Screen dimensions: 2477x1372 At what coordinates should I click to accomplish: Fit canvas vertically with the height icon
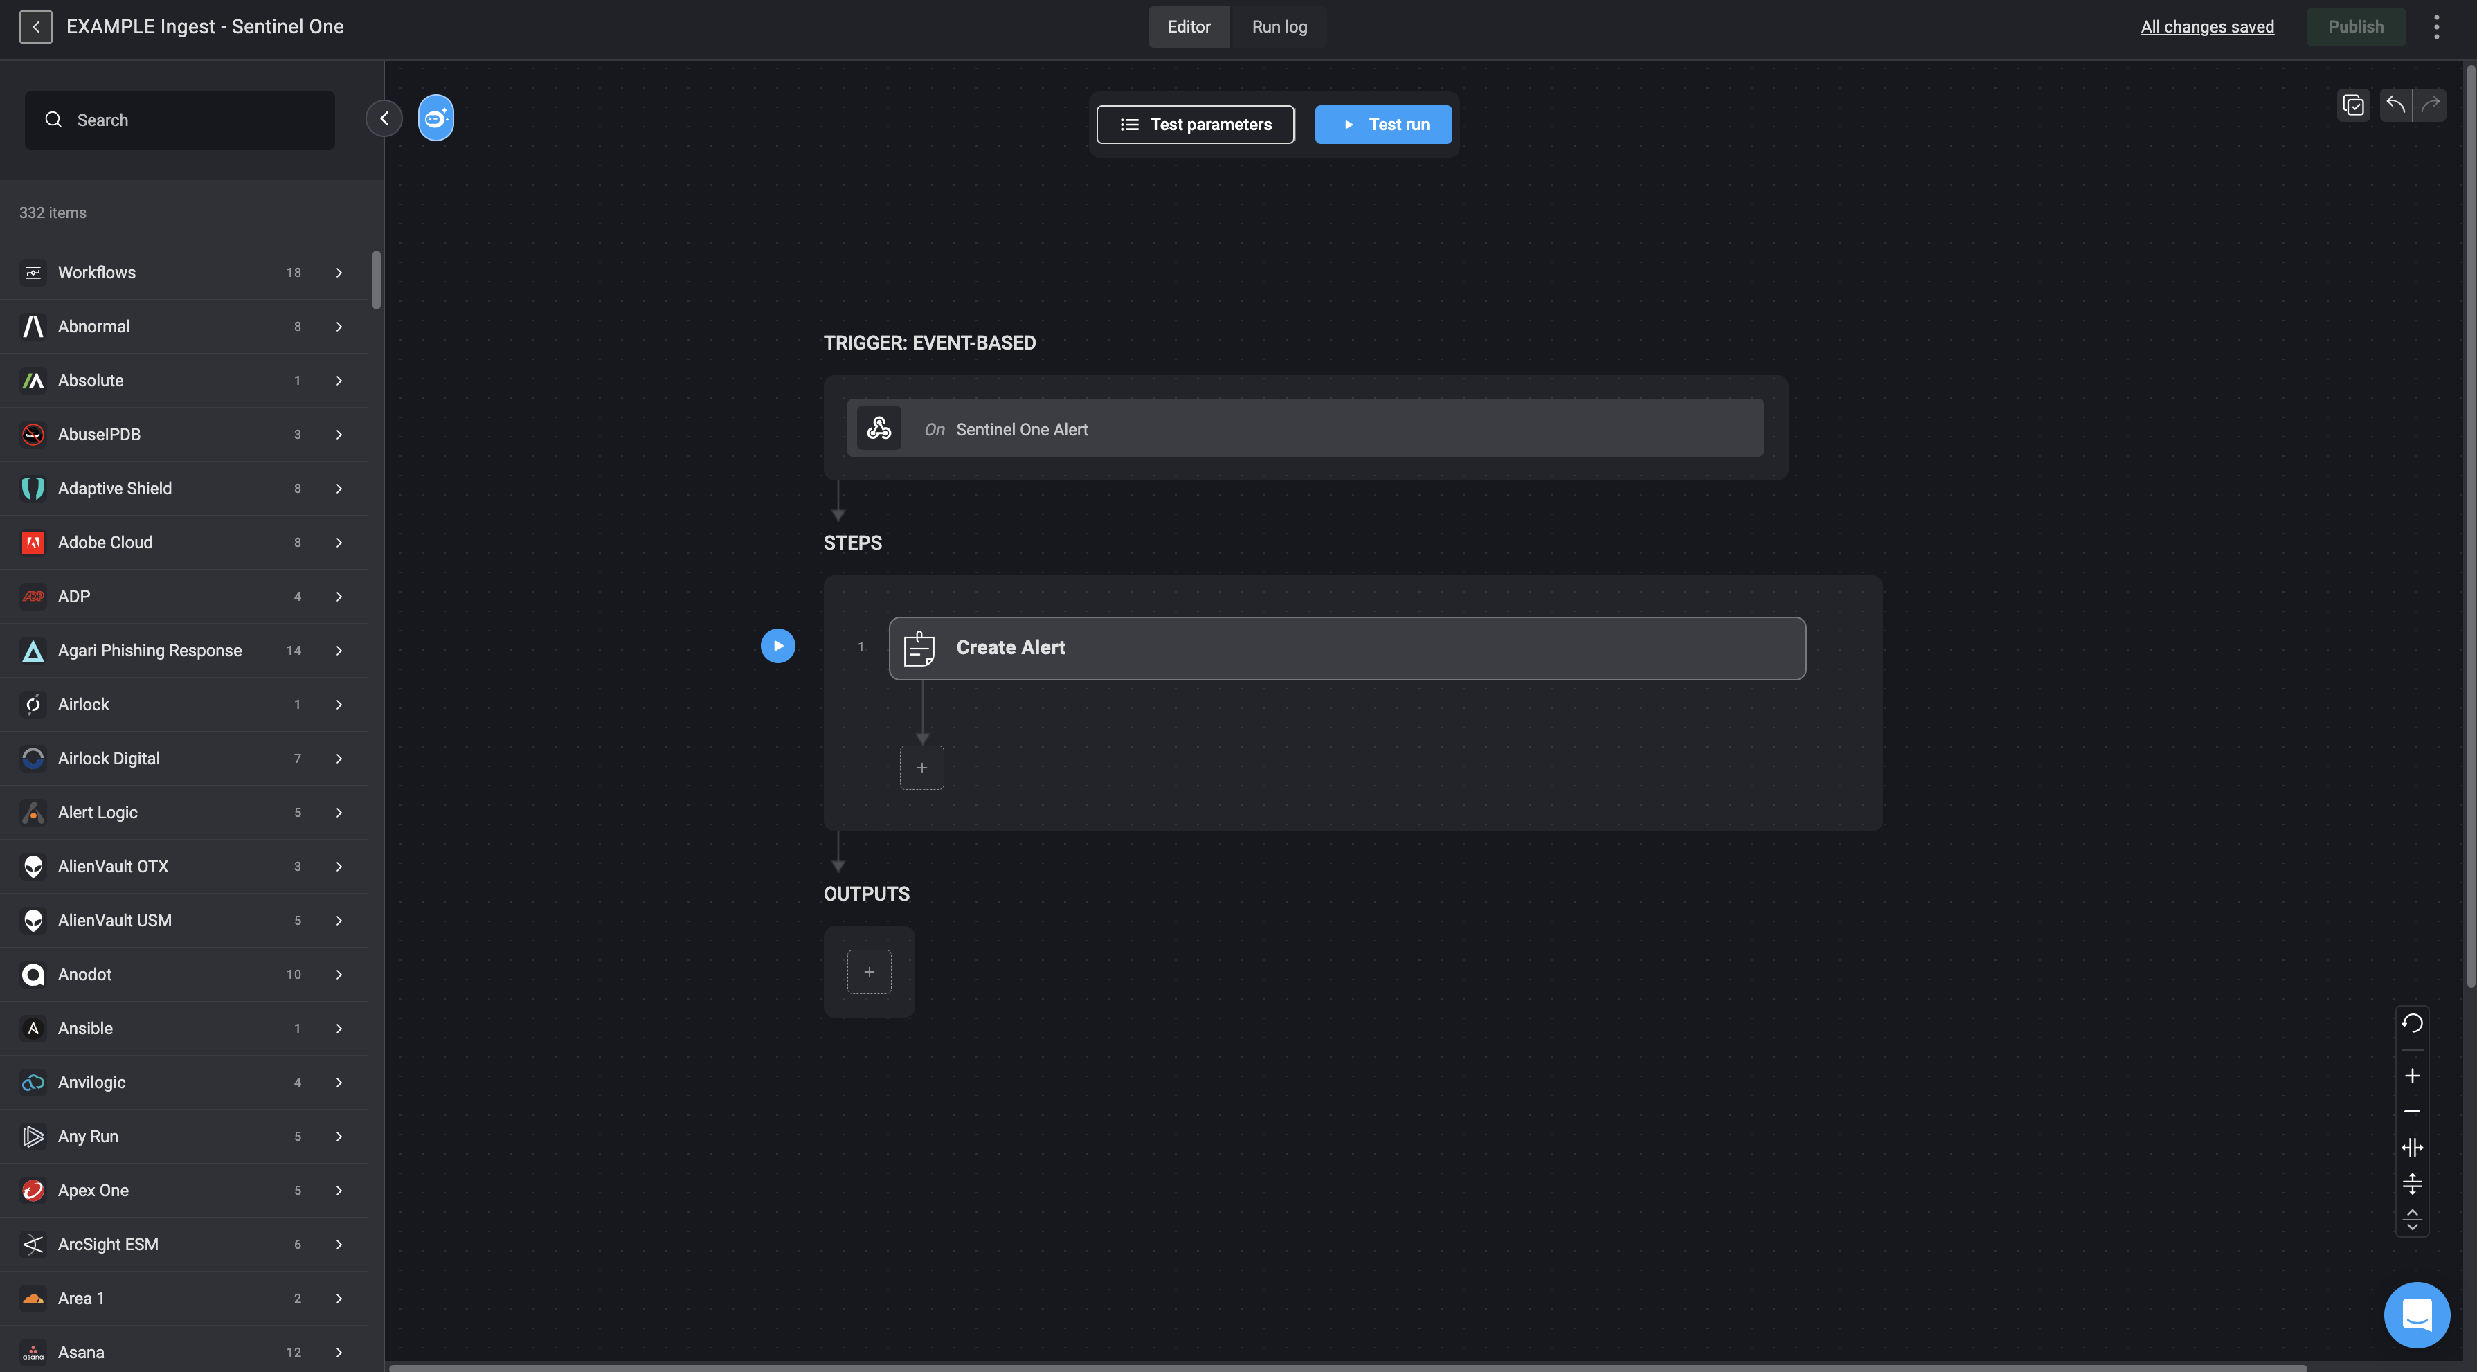click(2412, 1184)
